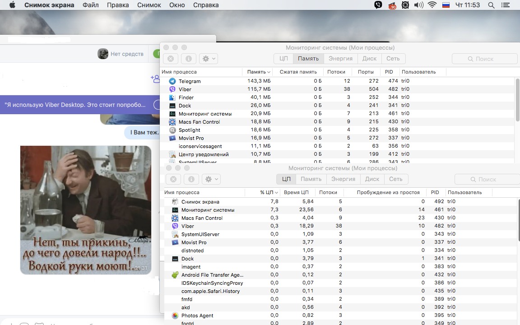
Task: Click the Нет средств balance label in Viber
Action: pos(127,54)
